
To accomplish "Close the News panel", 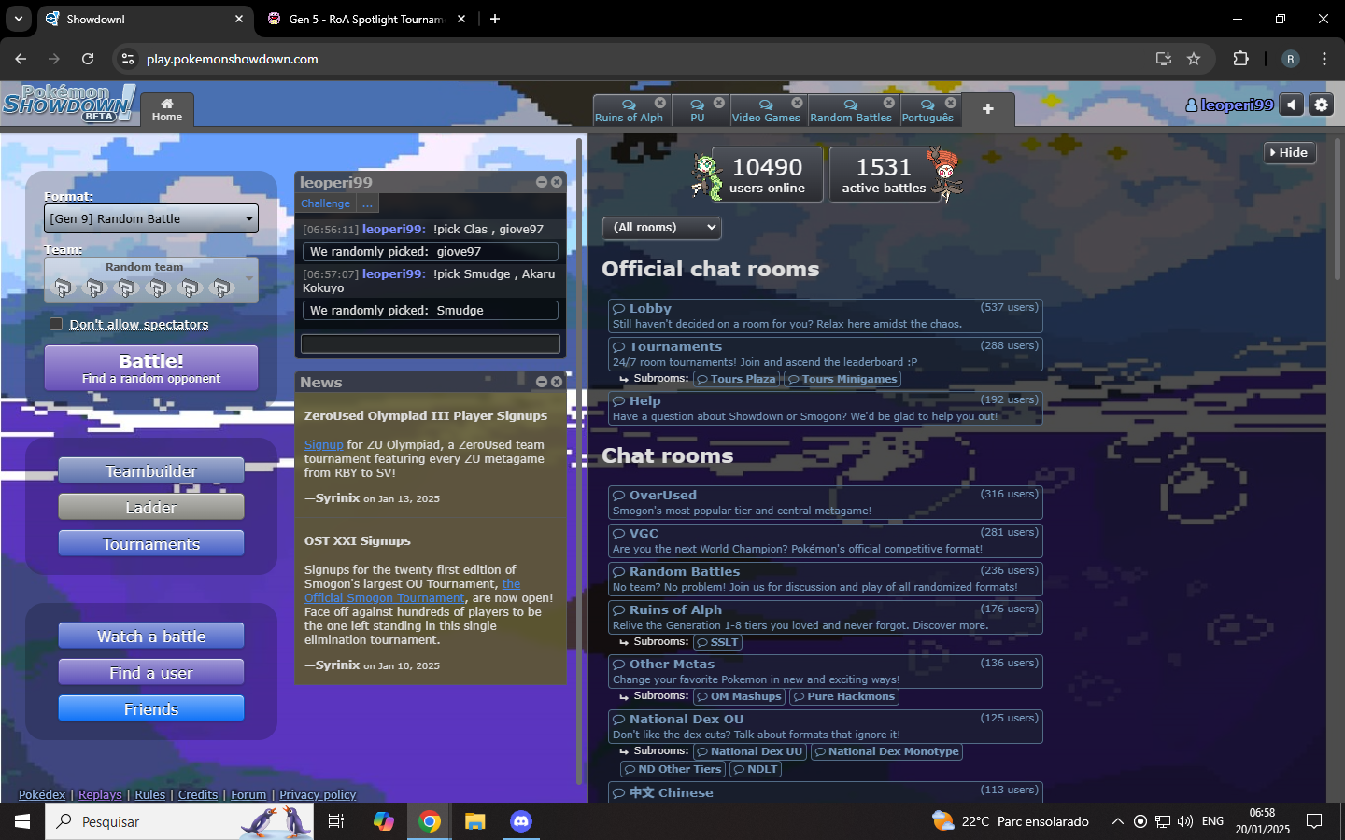I will 557,382.
